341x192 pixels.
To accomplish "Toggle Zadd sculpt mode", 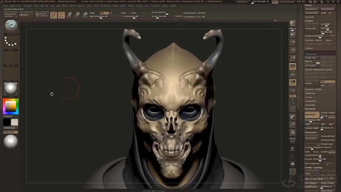I will click(123, 13).
